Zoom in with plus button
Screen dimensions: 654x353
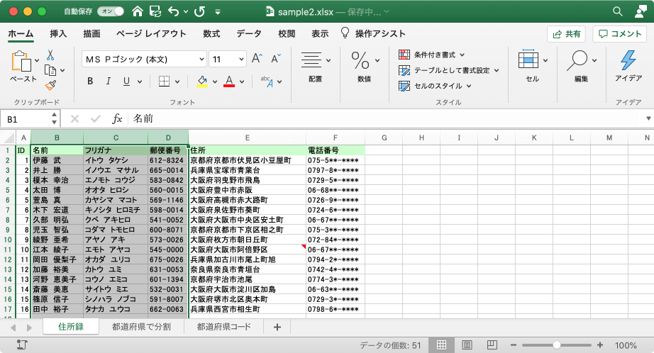coord(600,345)
